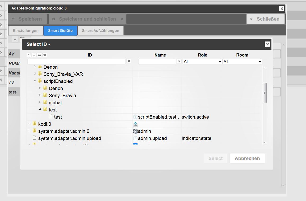Image resolution: width=306 pixels, height=201 pixels.
Task: Click the collapse all folders icon
Action: pos(39,55)
